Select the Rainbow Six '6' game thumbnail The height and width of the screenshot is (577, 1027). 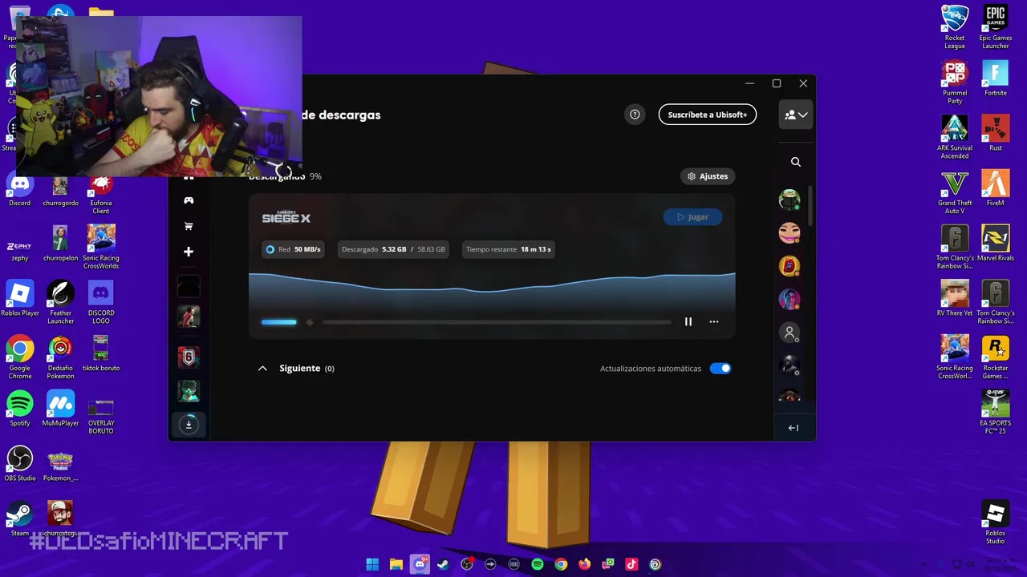[189, 357]
